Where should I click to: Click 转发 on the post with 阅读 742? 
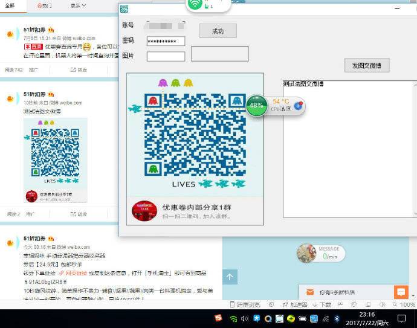coord(79,69)
